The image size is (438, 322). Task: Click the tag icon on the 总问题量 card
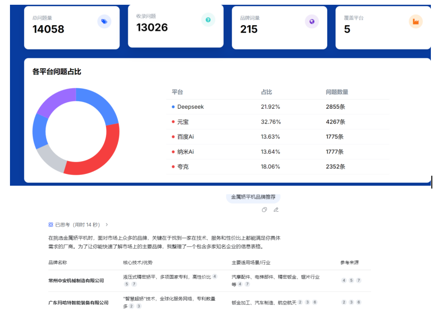coord(105,21)
